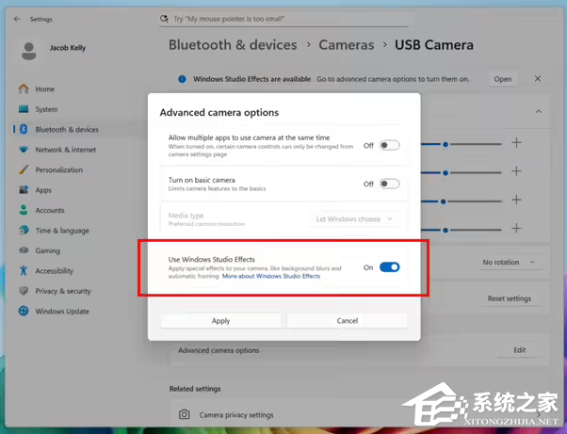Click the Apps icon in the sidebar
The height and width of the screenshot is (434, 567).
24,190
